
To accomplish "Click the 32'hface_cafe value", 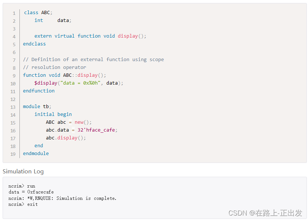I will pos(95,130).
